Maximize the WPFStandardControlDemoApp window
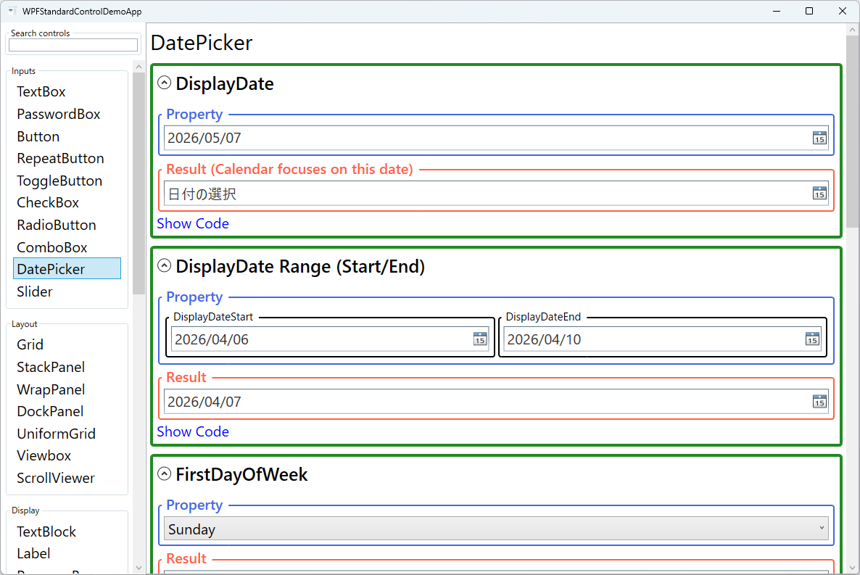Screen dimensions: 860x575 click(x=809, y=11)
